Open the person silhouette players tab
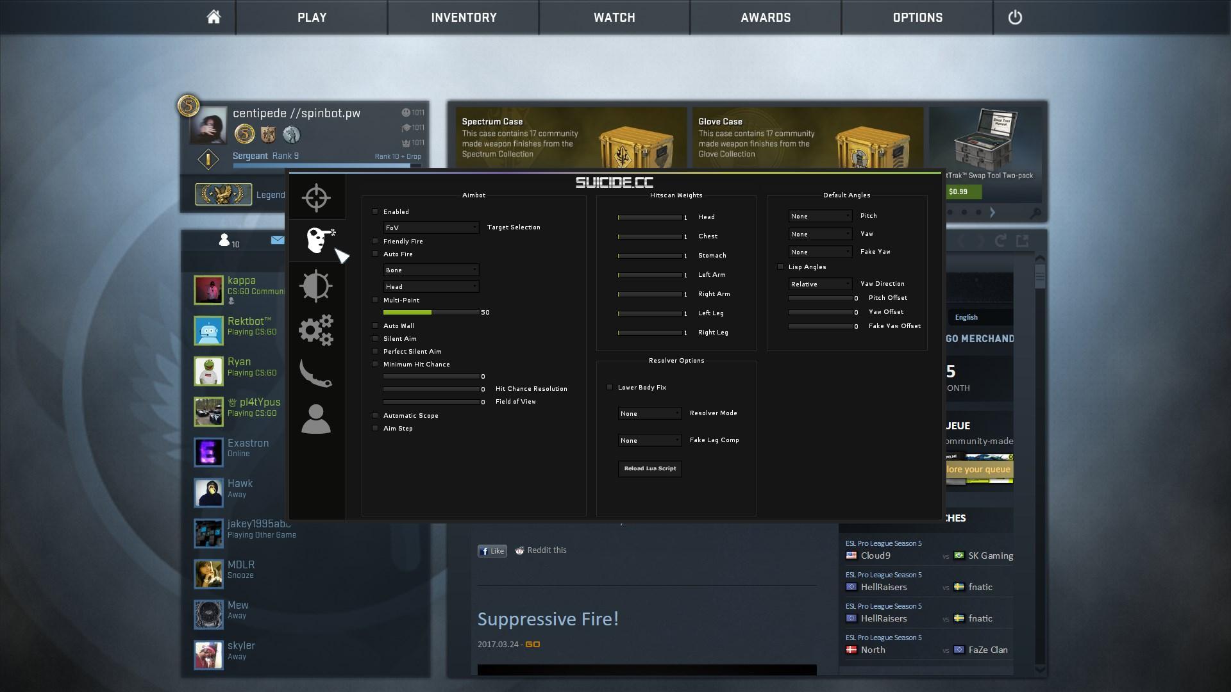1231x692 pixels. pyautogui.click(x=317, y=418)
